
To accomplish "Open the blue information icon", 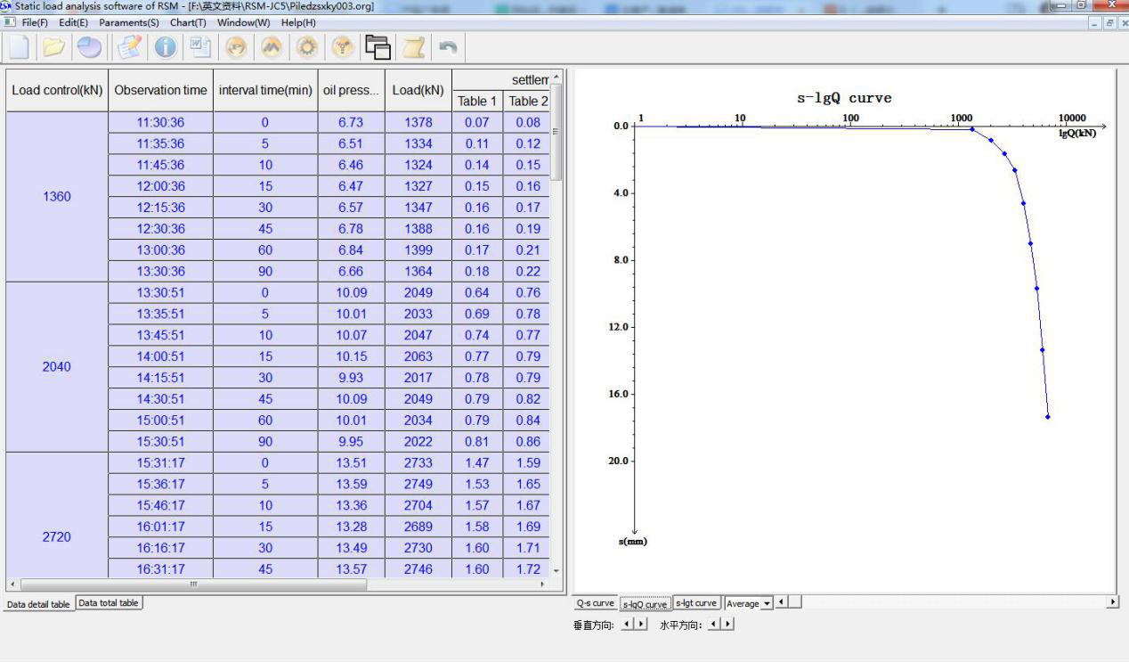I will click(x=166, y=48).
